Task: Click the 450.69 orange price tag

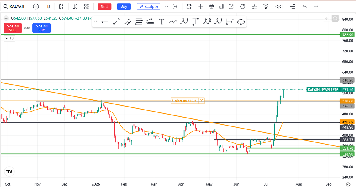Action: point(348,122)
